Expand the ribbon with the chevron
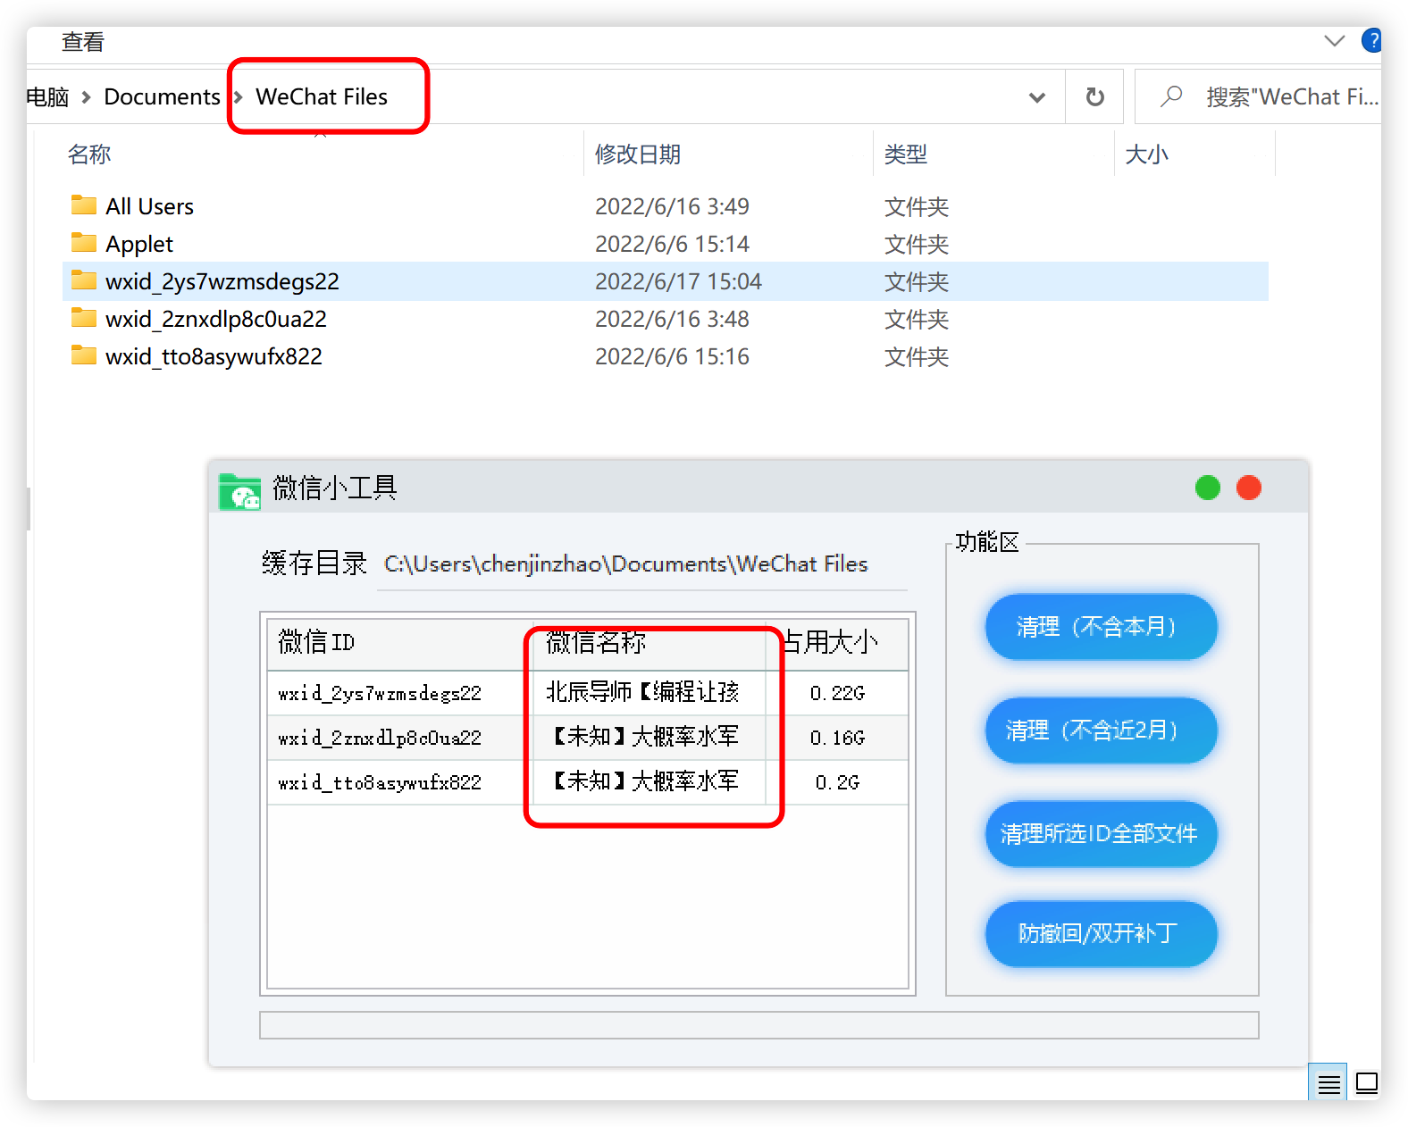Viewport: 1408px width, 1127px height. tap(1334, 40)
